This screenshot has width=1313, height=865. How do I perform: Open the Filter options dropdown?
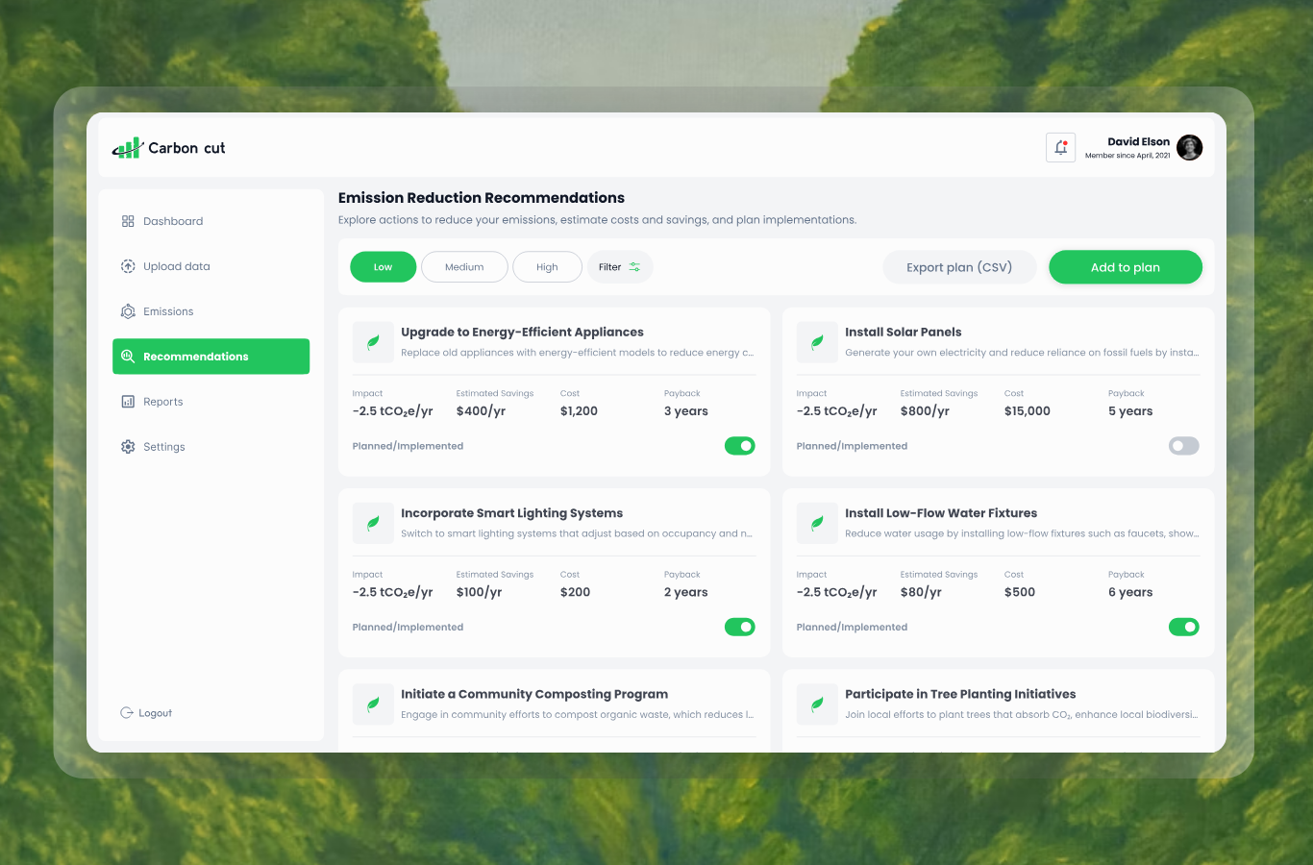(620, 267)
